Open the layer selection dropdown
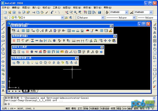The width and height of the screenshot is (158, 111). pos(62,18)
